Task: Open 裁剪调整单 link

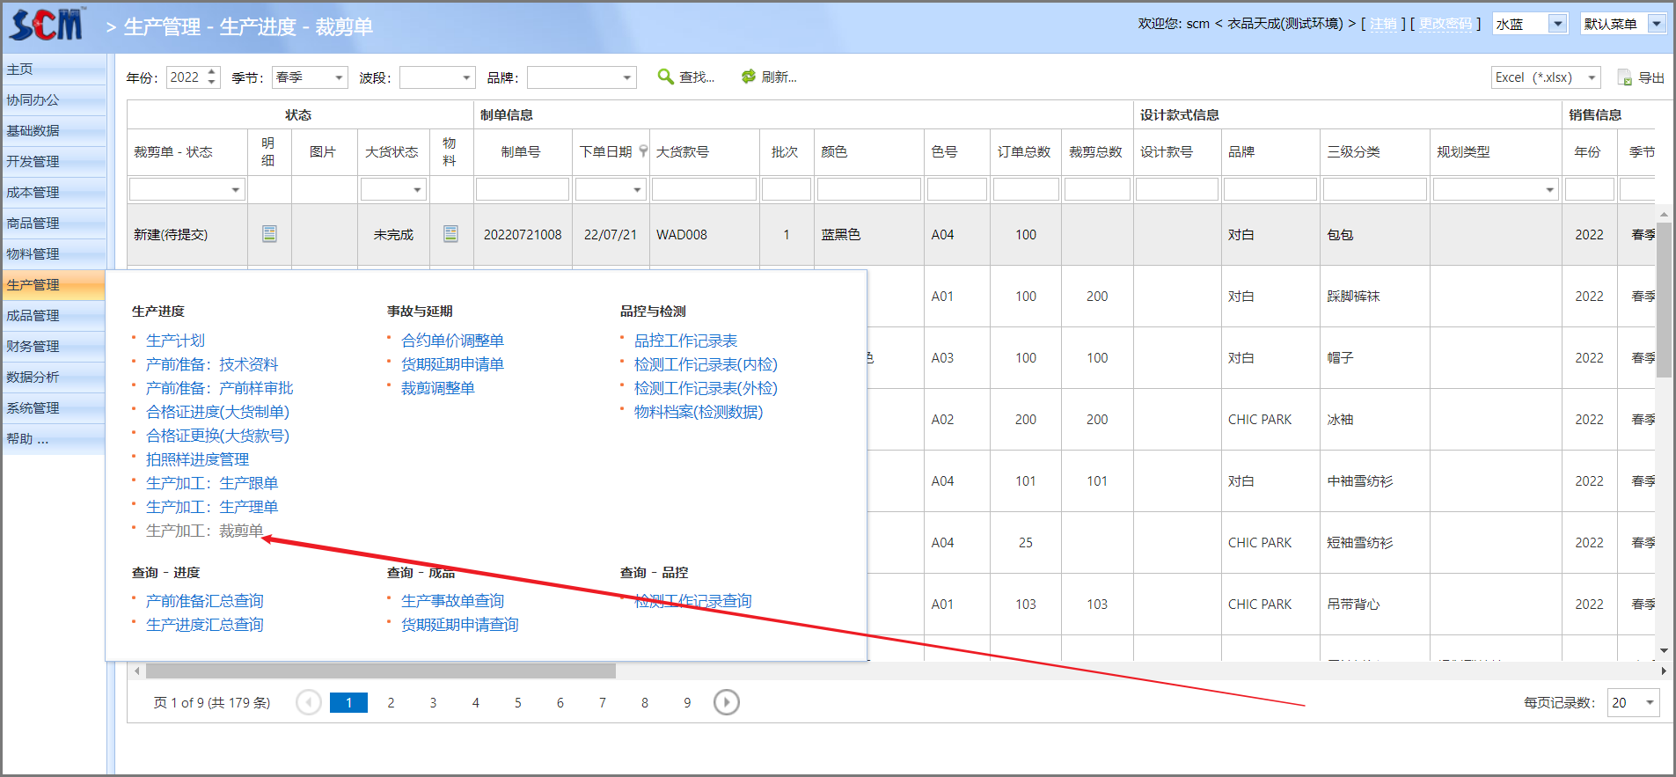Action: click(437, 388)
